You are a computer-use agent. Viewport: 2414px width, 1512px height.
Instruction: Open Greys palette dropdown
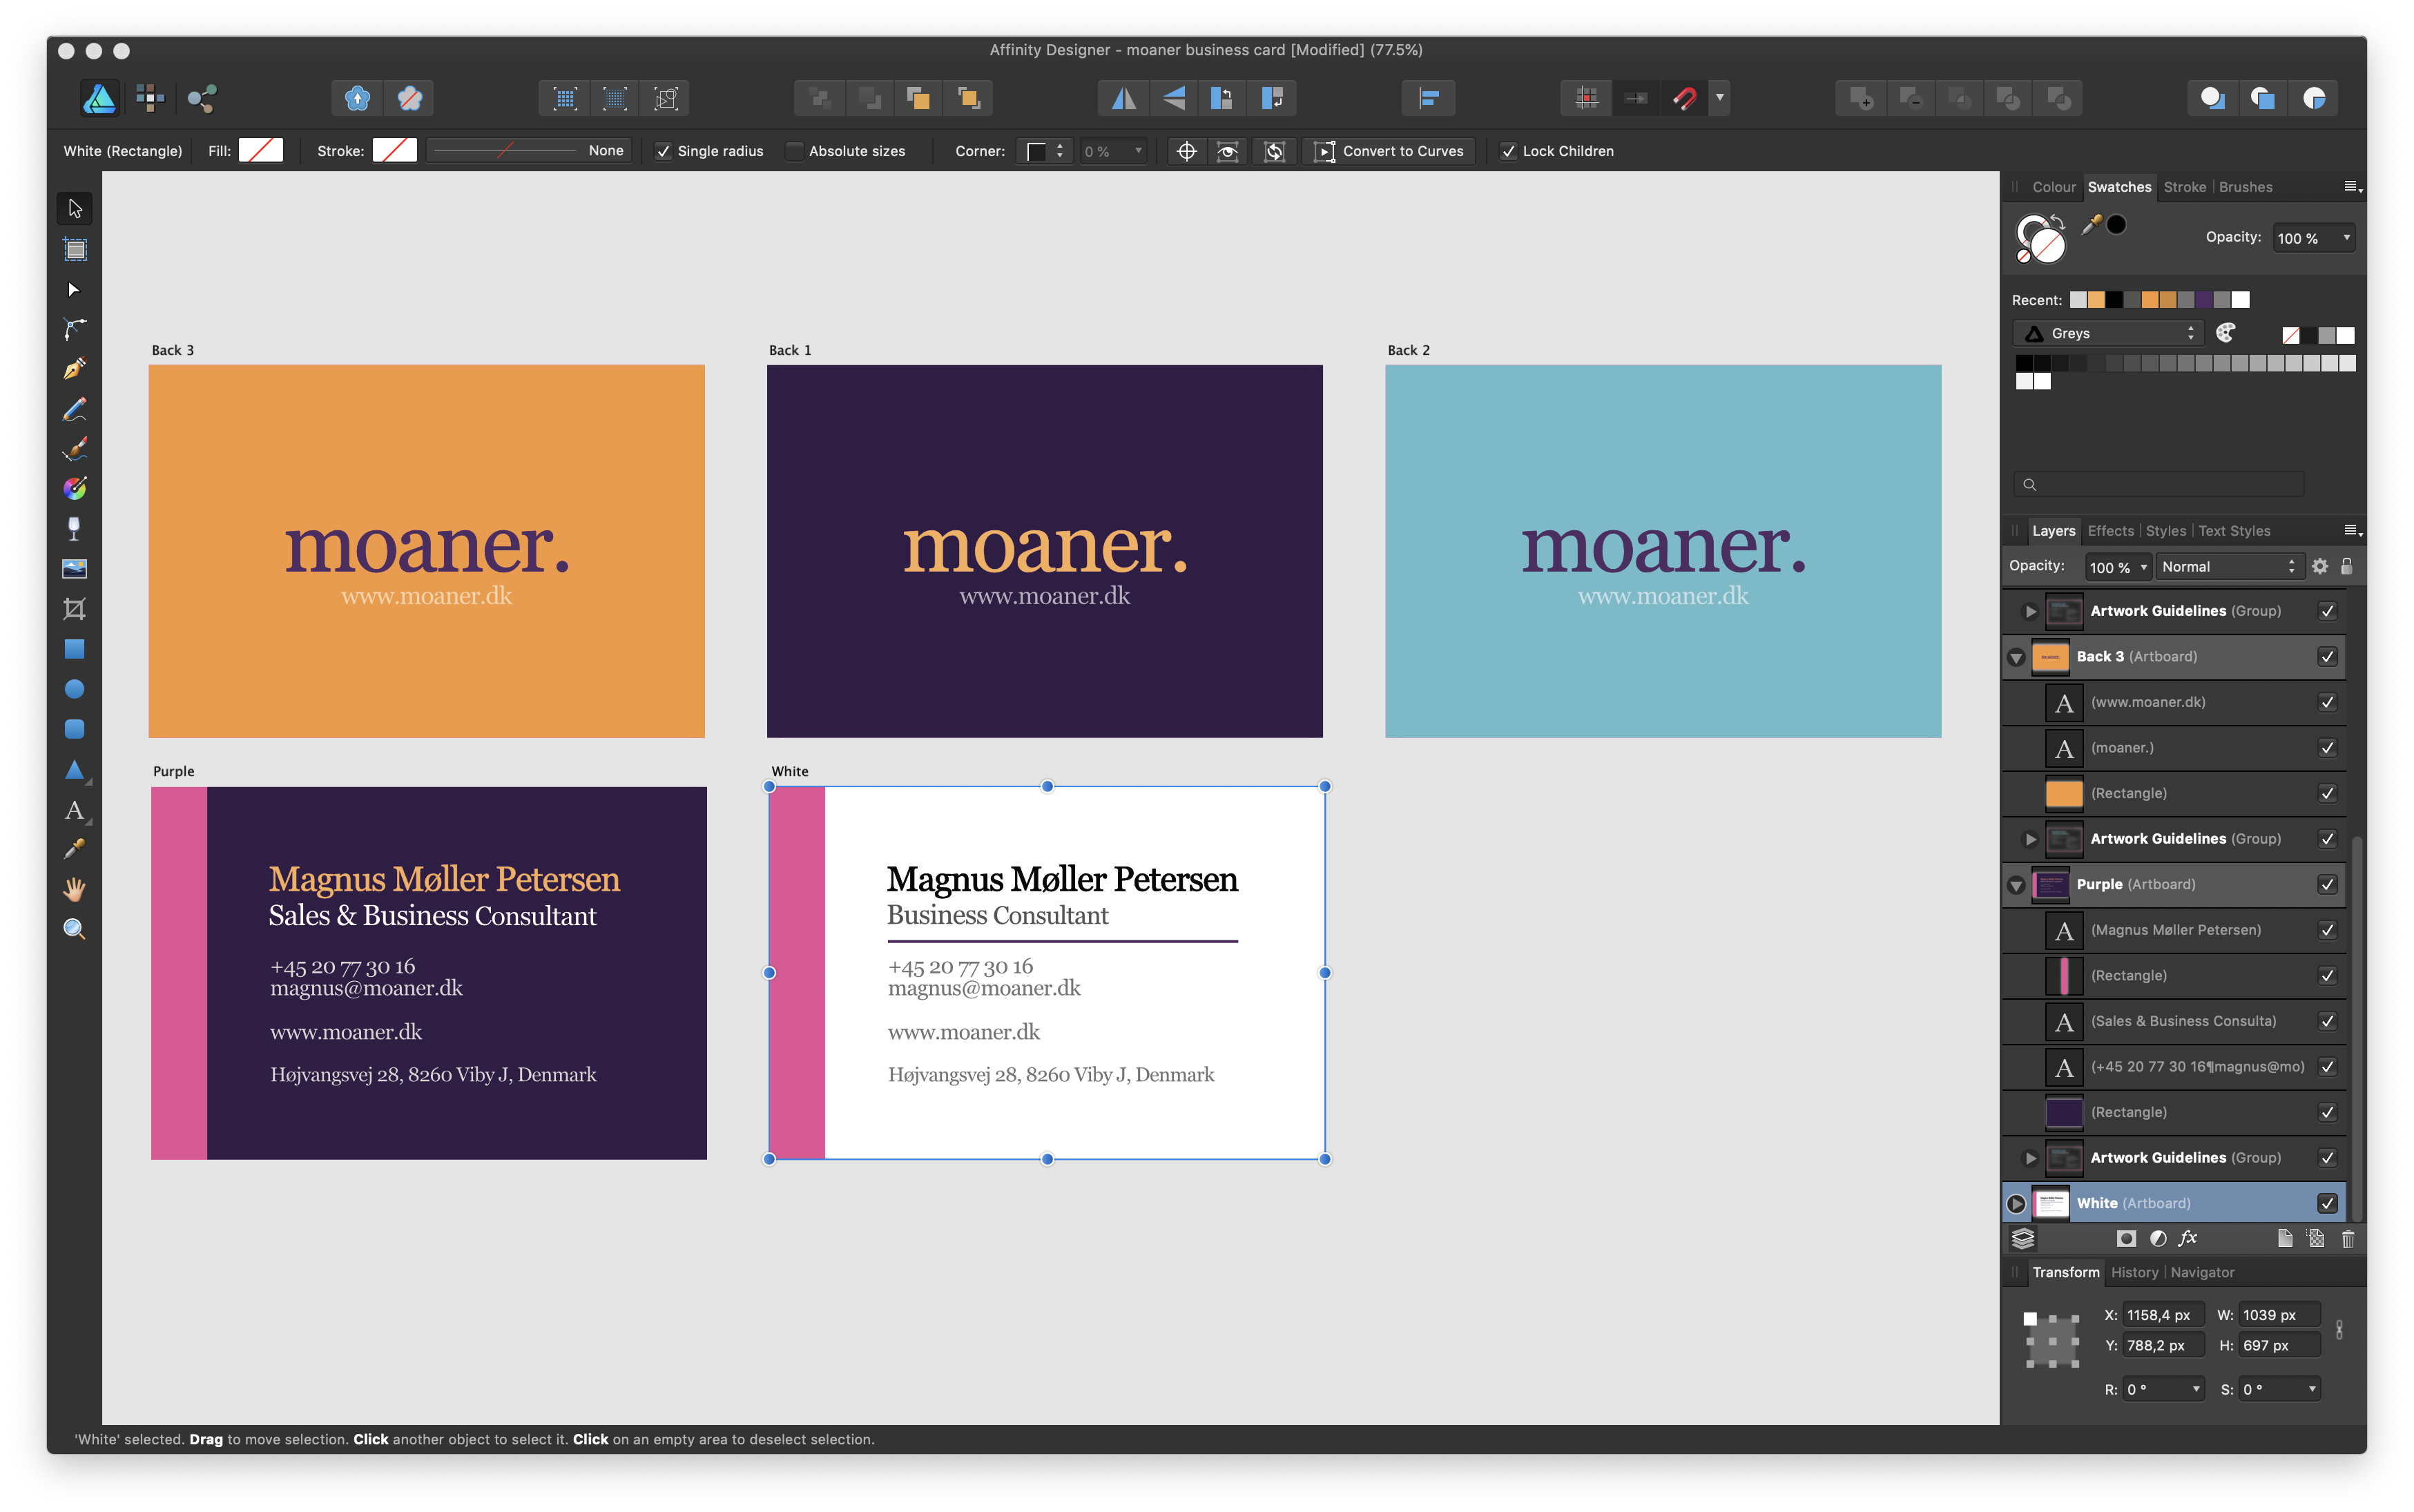(x=2107, y=334)
